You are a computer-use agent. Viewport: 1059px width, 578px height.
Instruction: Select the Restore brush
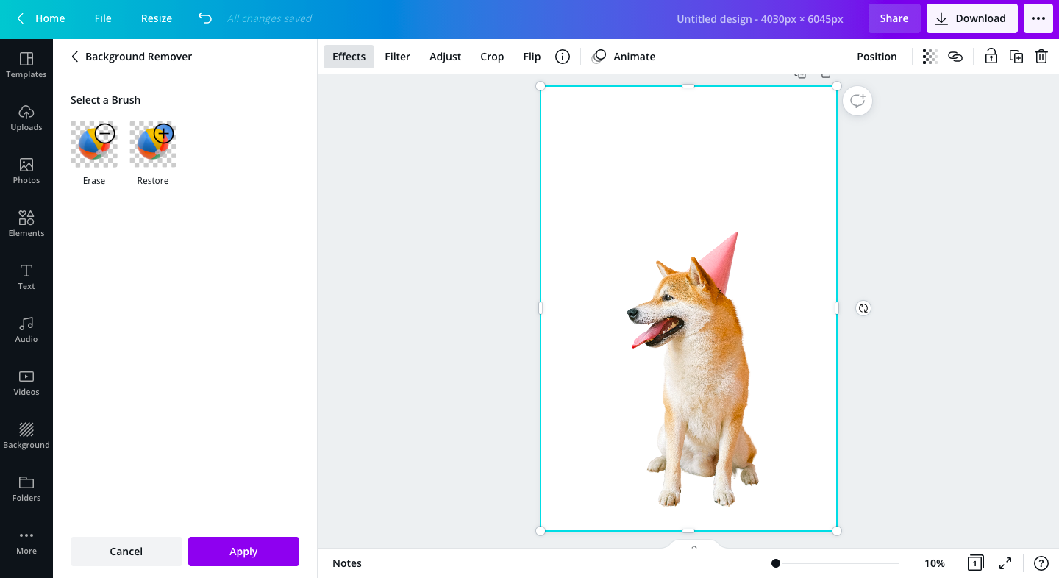152,143
